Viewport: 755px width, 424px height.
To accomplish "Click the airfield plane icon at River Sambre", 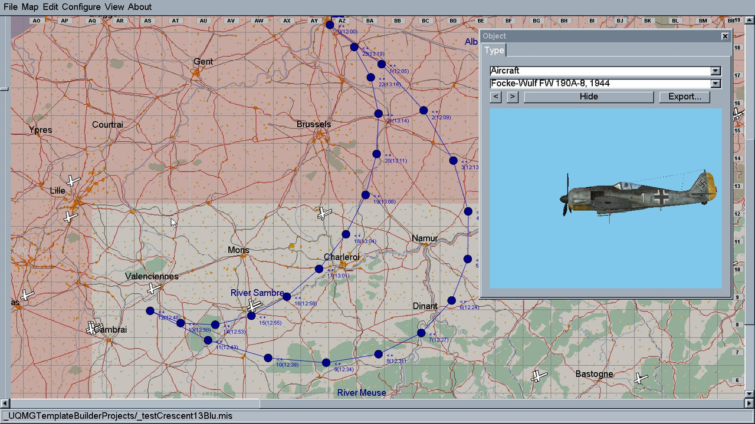I will pyautogui.click(x=254, y=306).
